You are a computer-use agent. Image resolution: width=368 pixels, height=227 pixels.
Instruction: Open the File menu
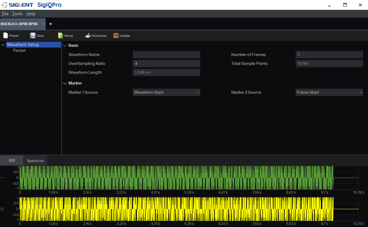pyautogui.click(x=5, y=14)
